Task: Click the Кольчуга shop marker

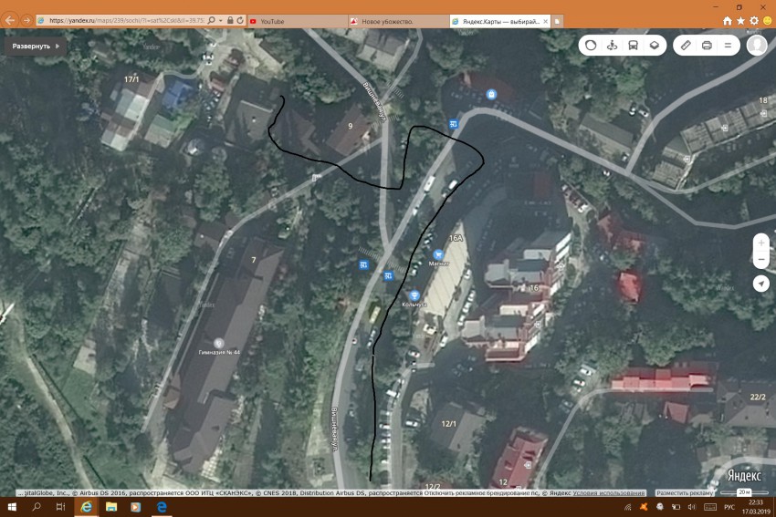Action: pyautogui.click(x=414, y=295)
